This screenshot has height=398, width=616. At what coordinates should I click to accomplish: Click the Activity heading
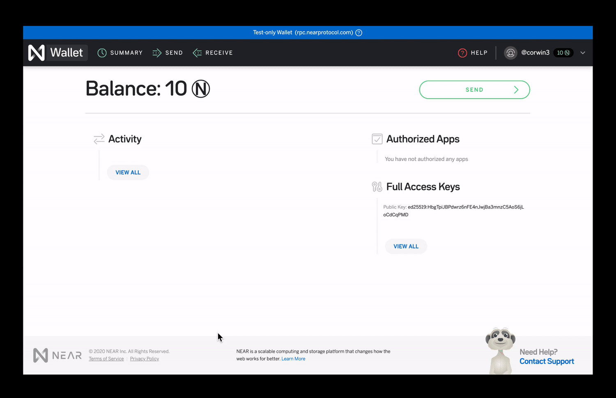point(125,139)
